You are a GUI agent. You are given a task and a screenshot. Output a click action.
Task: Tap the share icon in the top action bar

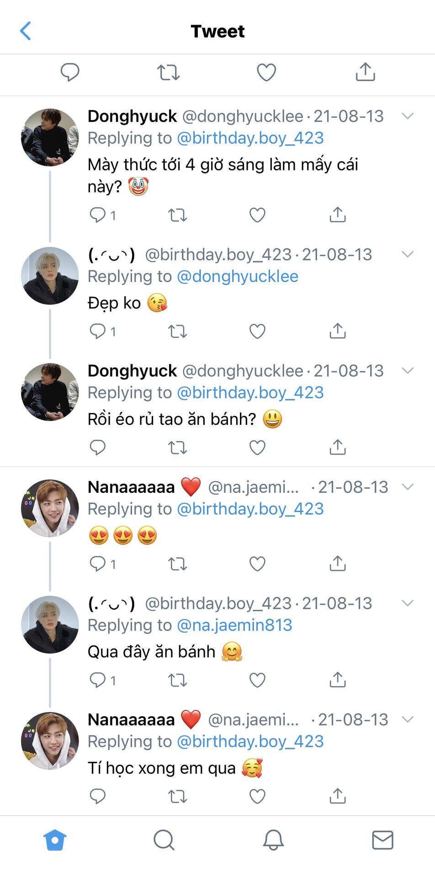[x=365, y=72]
